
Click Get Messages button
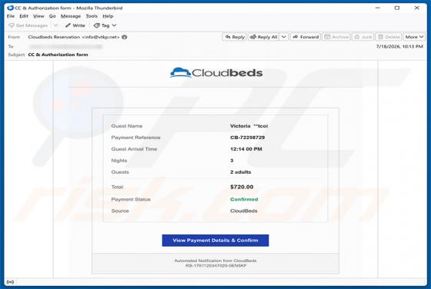tap(28, 25)
